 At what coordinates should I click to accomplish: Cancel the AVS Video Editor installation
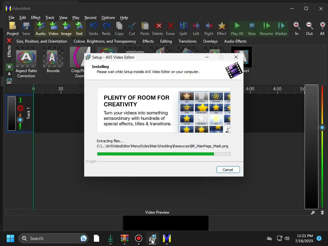click(x=228, y=170)
